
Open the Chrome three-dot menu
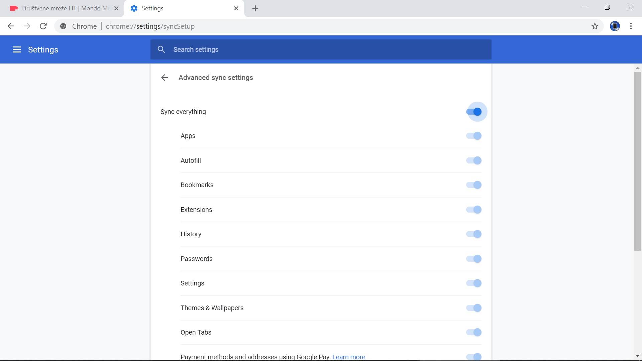631,26
